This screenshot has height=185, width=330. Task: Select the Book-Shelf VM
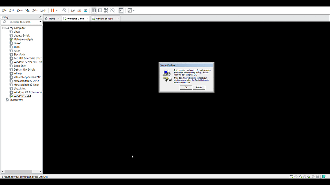coord(20,66)
